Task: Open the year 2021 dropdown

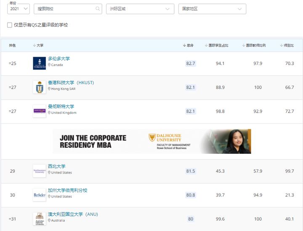Action: [19, 9]
